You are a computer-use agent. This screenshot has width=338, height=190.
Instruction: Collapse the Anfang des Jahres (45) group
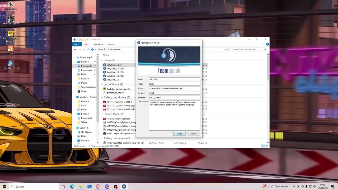point(102,138)
